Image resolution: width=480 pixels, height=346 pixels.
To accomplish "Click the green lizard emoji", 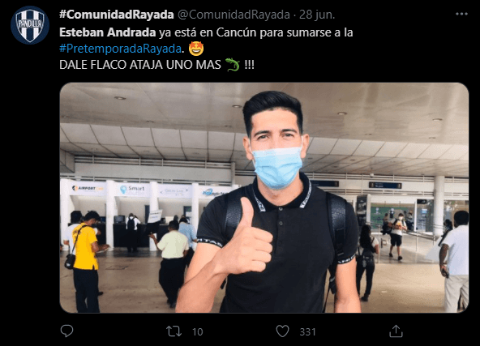I will (x=233, y=65).
